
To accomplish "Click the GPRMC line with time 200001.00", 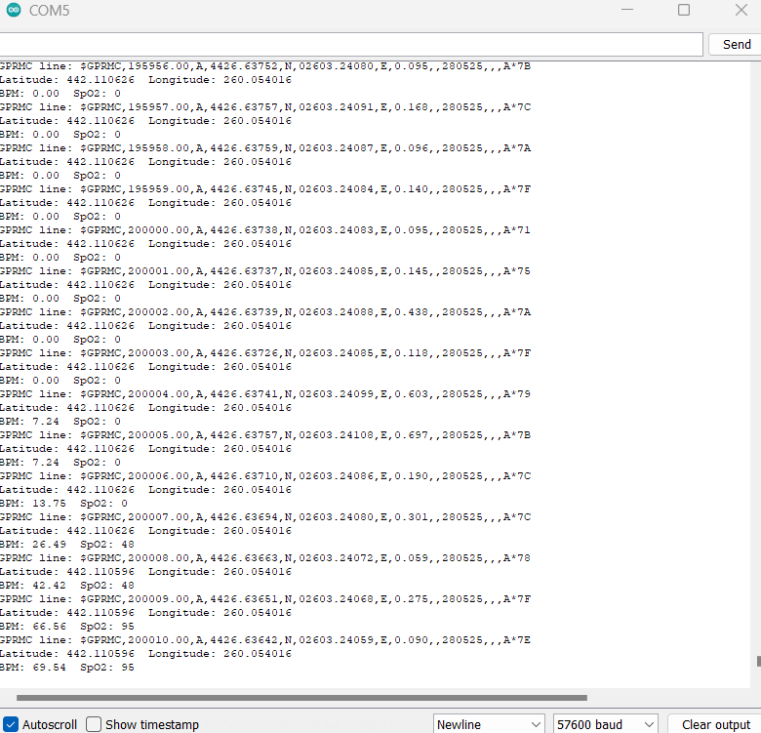I will point(265,271).
